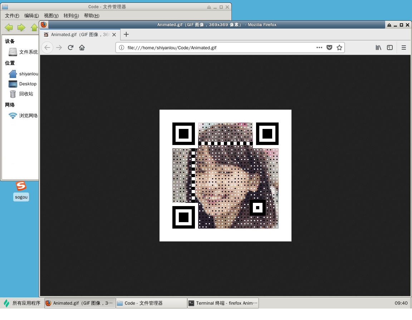The image size is (412, 320).
Task: Go to Firefox home page
Action: point(82,47)
